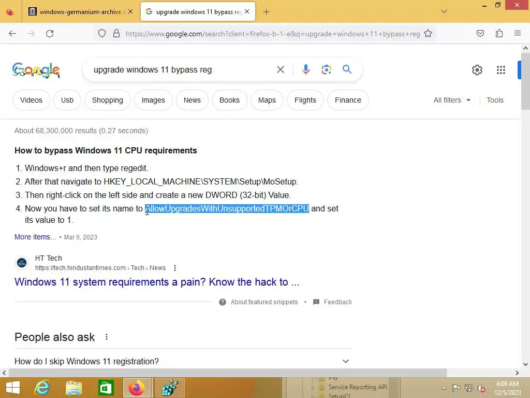Click the Google logo
This screenshot has height=398, width=530.
[x=36, y=70]
